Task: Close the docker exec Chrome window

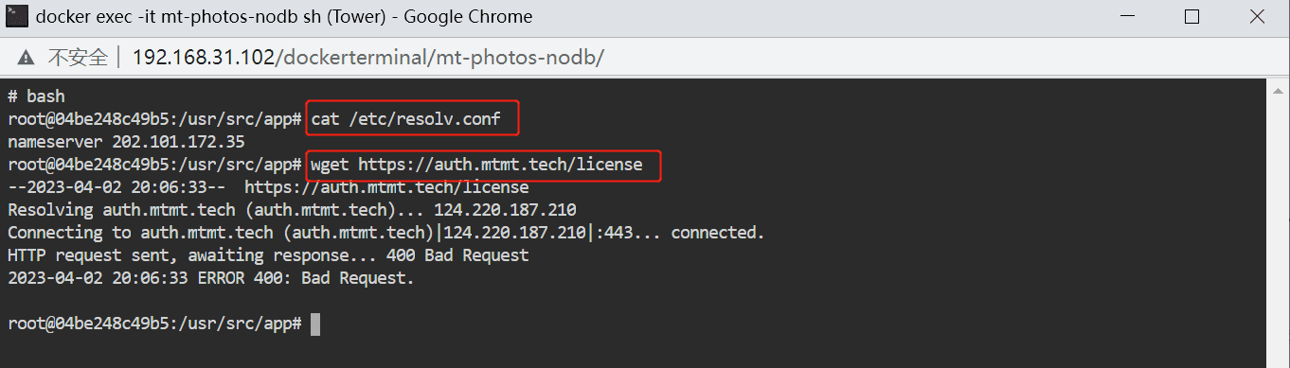Action: tap(1257, 16)
